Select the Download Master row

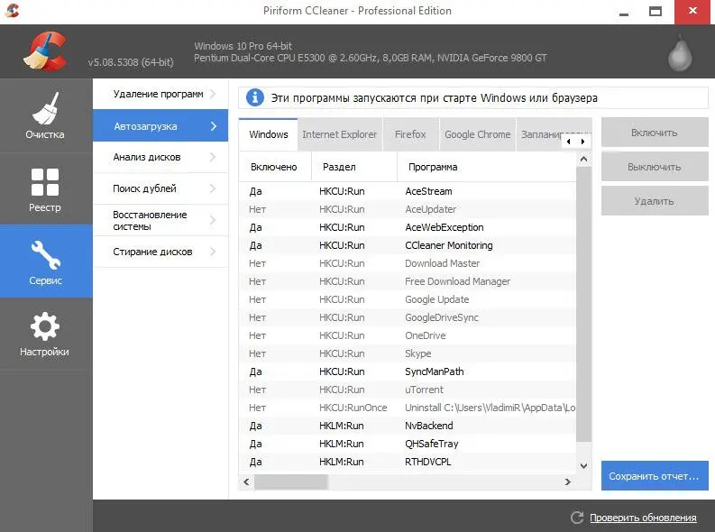408,263
